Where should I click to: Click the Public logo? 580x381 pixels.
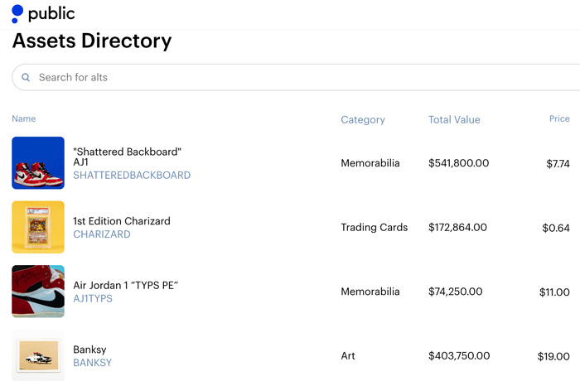[x=43, y=14]
